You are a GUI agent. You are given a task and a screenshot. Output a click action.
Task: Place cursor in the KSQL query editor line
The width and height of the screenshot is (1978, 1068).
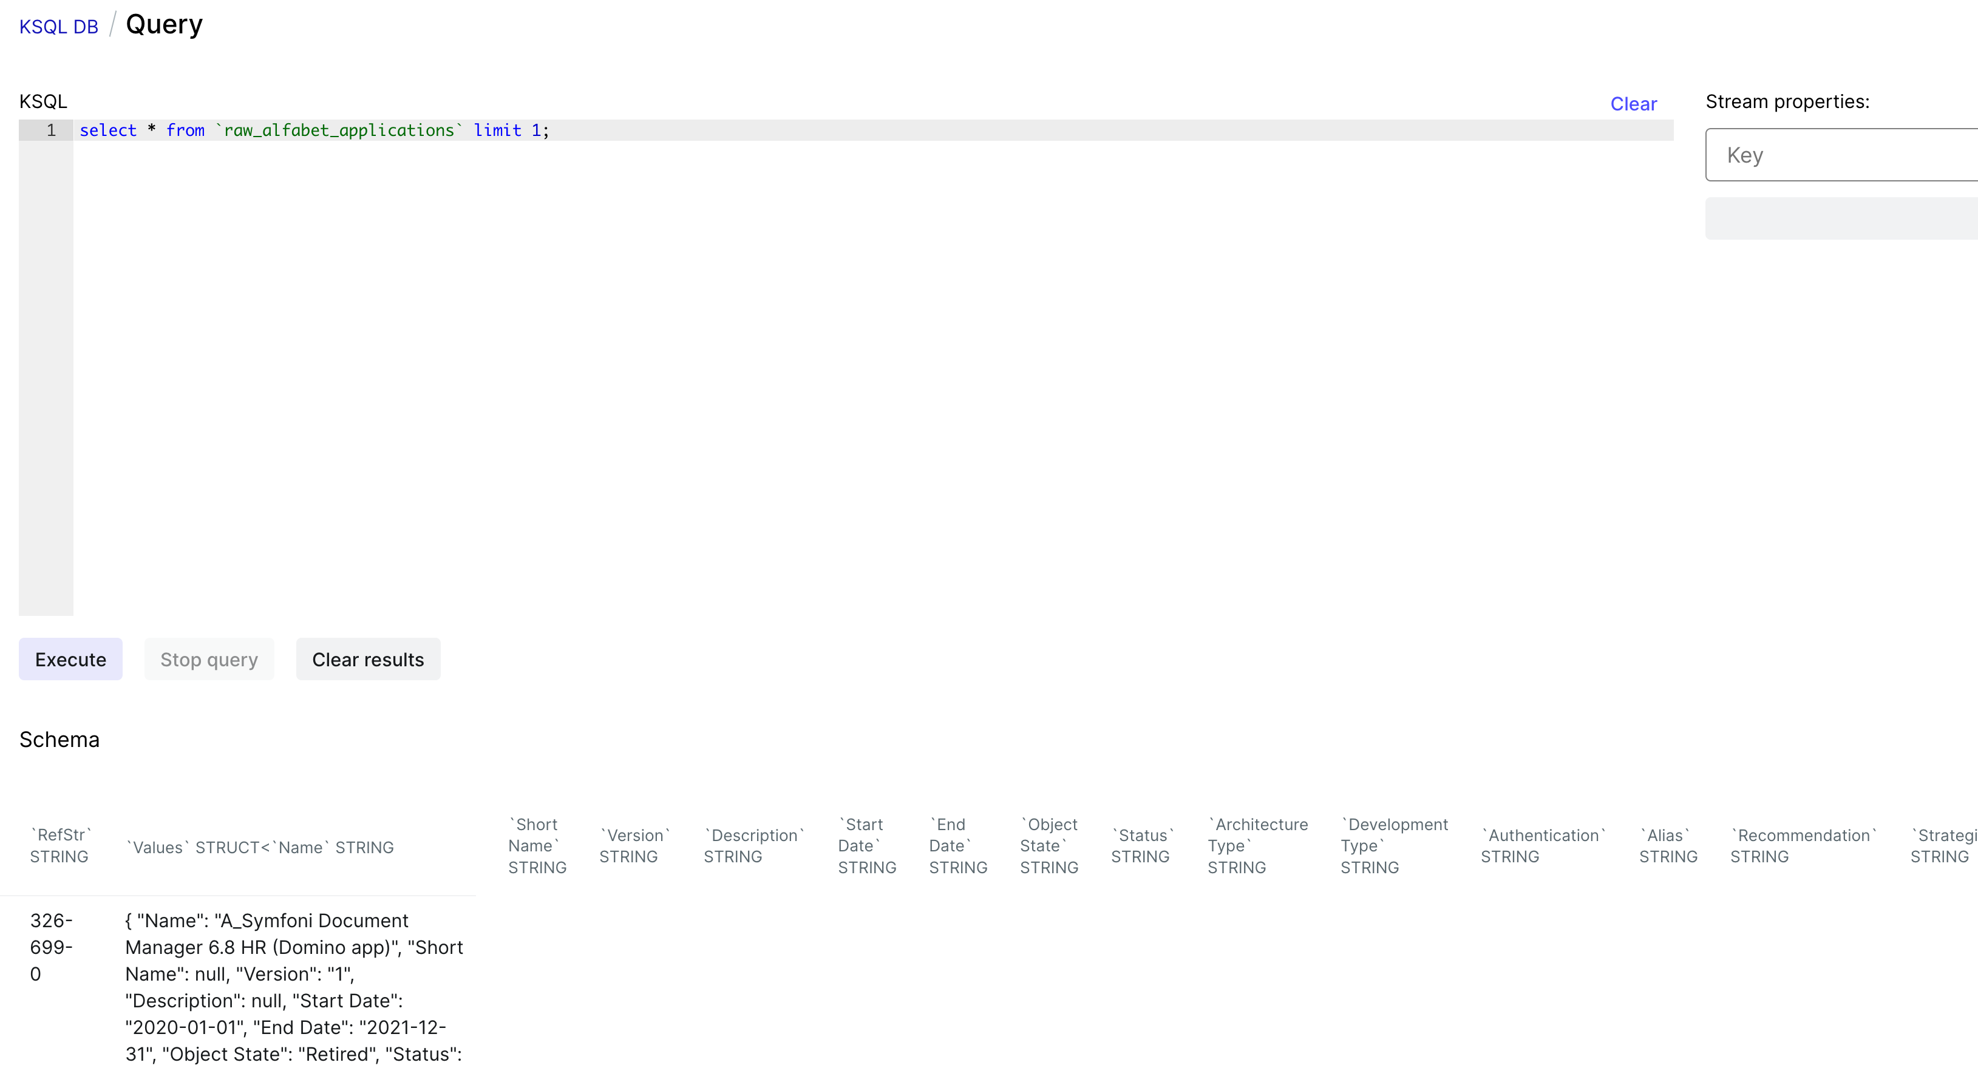(691, 130)
